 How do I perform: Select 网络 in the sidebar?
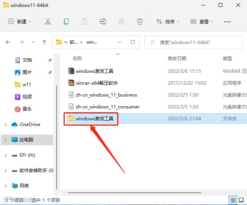pos(24,186)
